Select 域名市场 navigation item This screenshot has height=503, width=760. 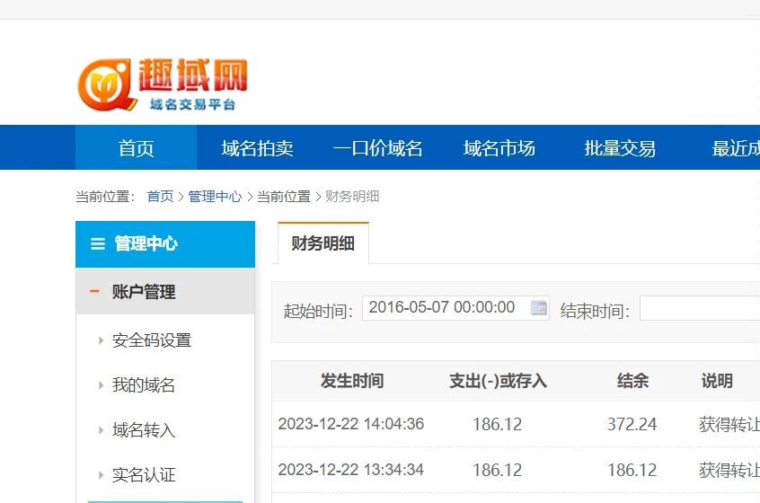point(499,148)
